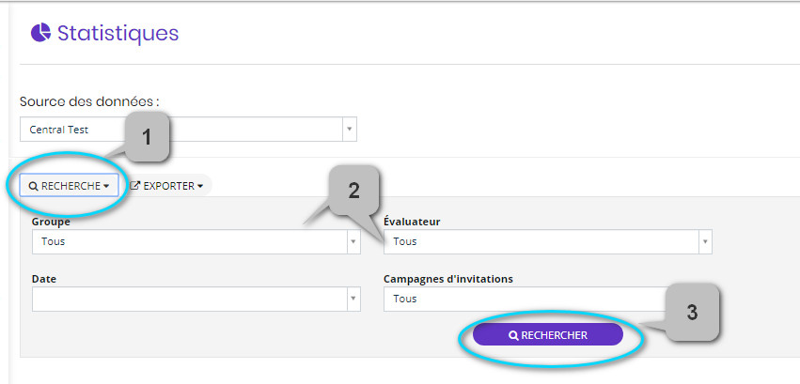Screen dimensions: 800x384
Task: Expand the Date dropdown arrow
Action: 353,299
